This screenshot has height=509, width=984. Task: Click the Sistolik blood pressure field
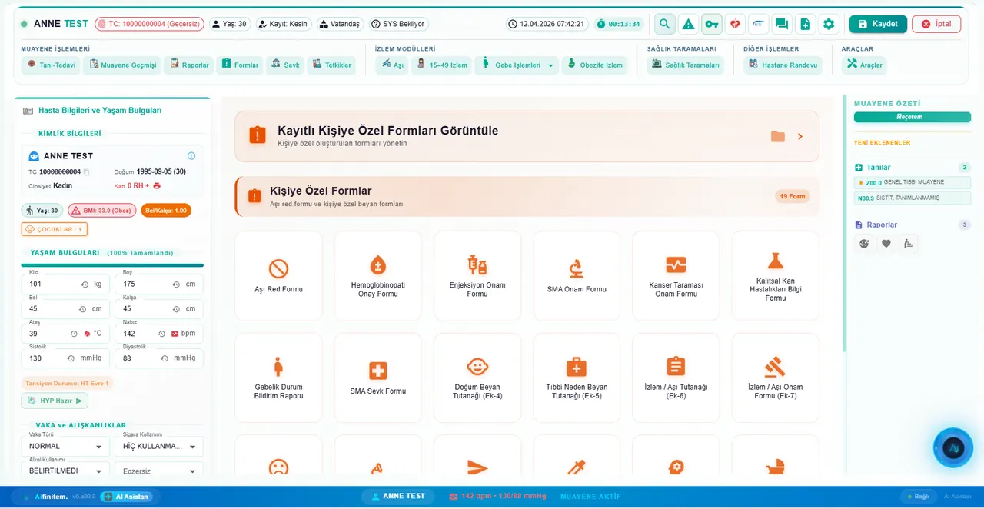click(x=66, y=358)
